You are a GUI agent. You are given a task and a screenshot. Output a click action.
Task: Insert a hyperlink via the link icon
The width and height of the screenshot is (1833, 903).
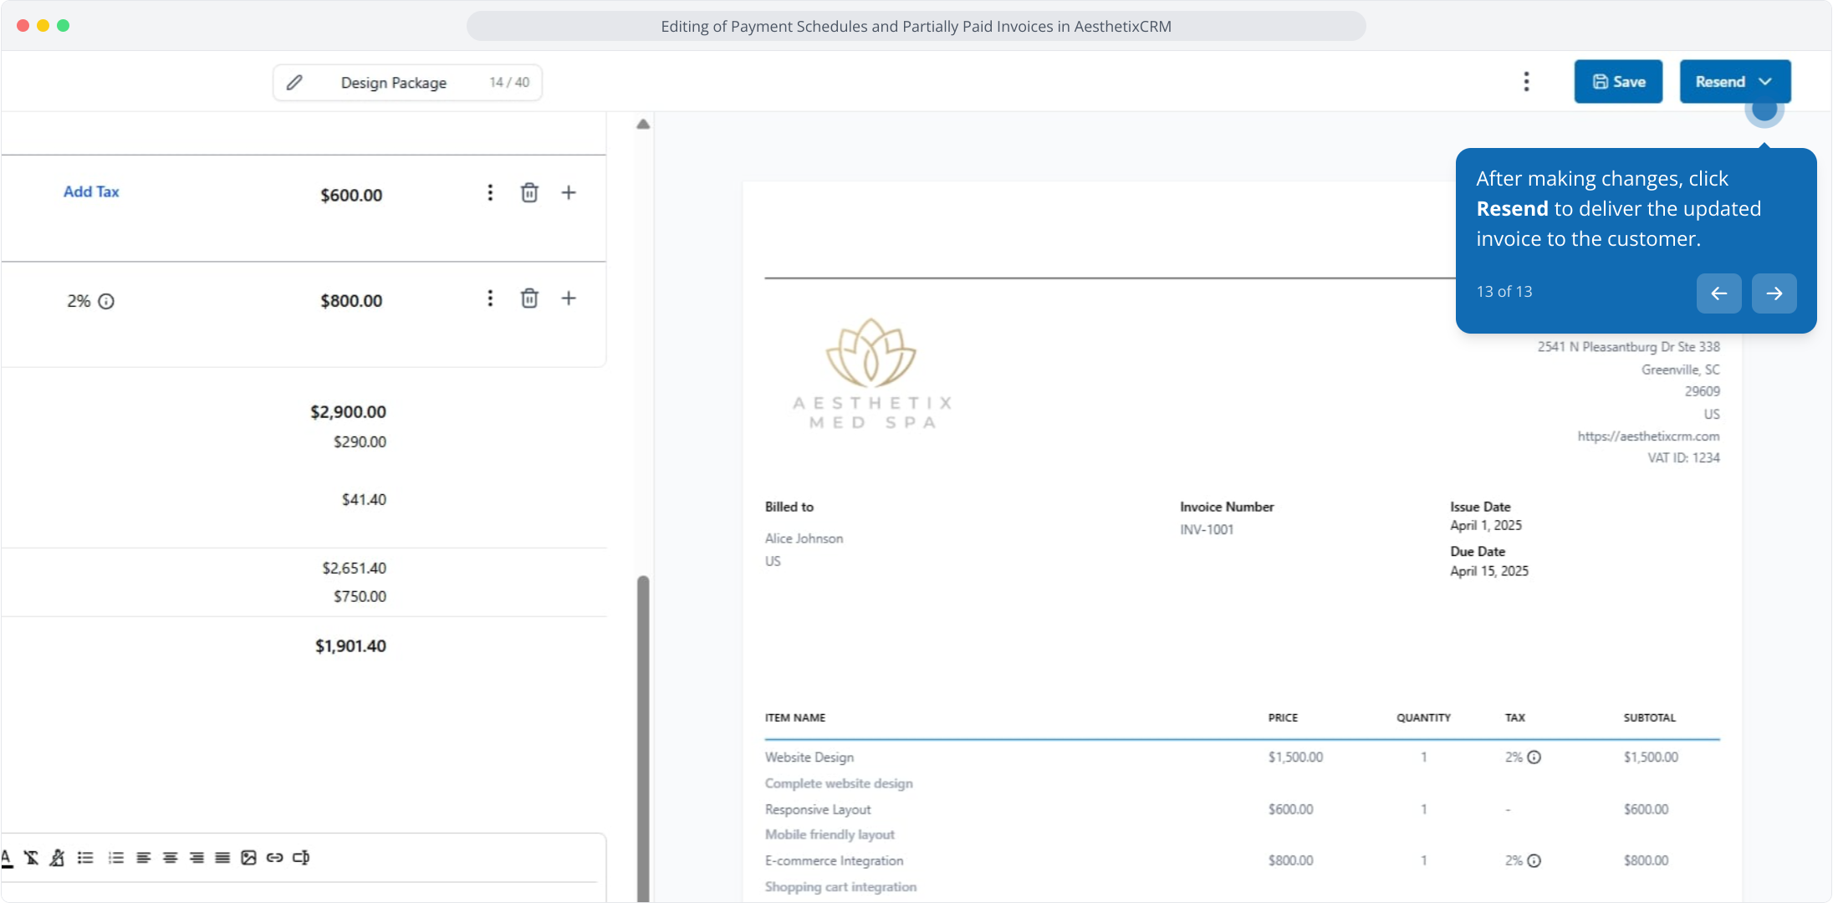click(x=275, y=858)
